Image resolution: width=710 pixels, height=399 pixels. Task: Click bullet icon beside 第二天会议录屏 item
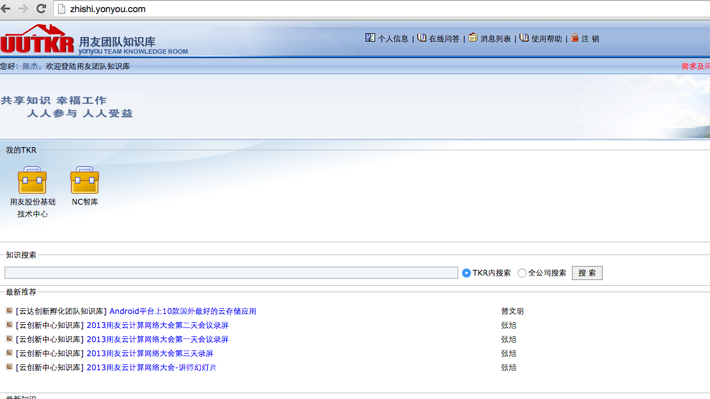[x=9, y=325]
